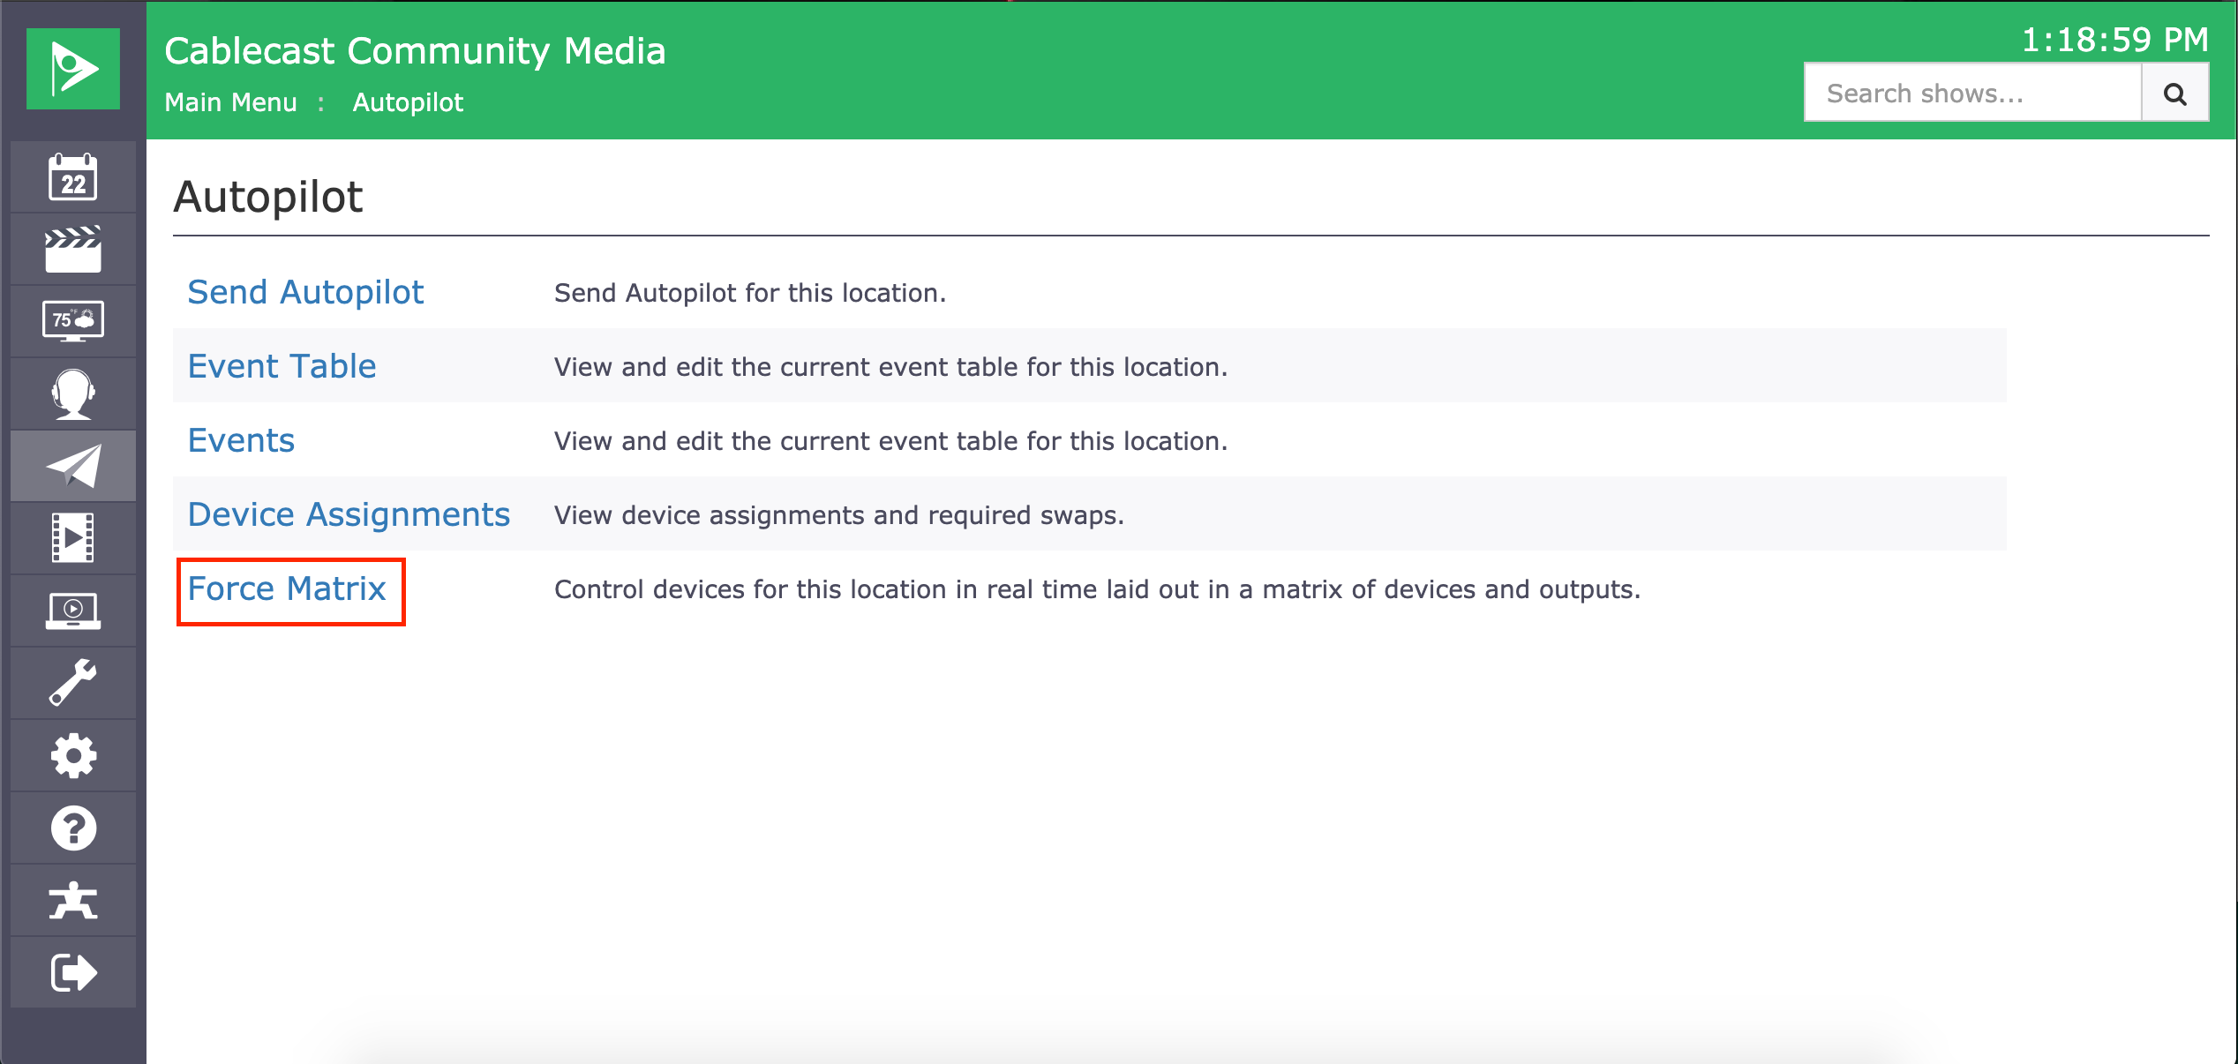Click the clock time display
This screenshot has height=1064, width=2238.
2114,40
